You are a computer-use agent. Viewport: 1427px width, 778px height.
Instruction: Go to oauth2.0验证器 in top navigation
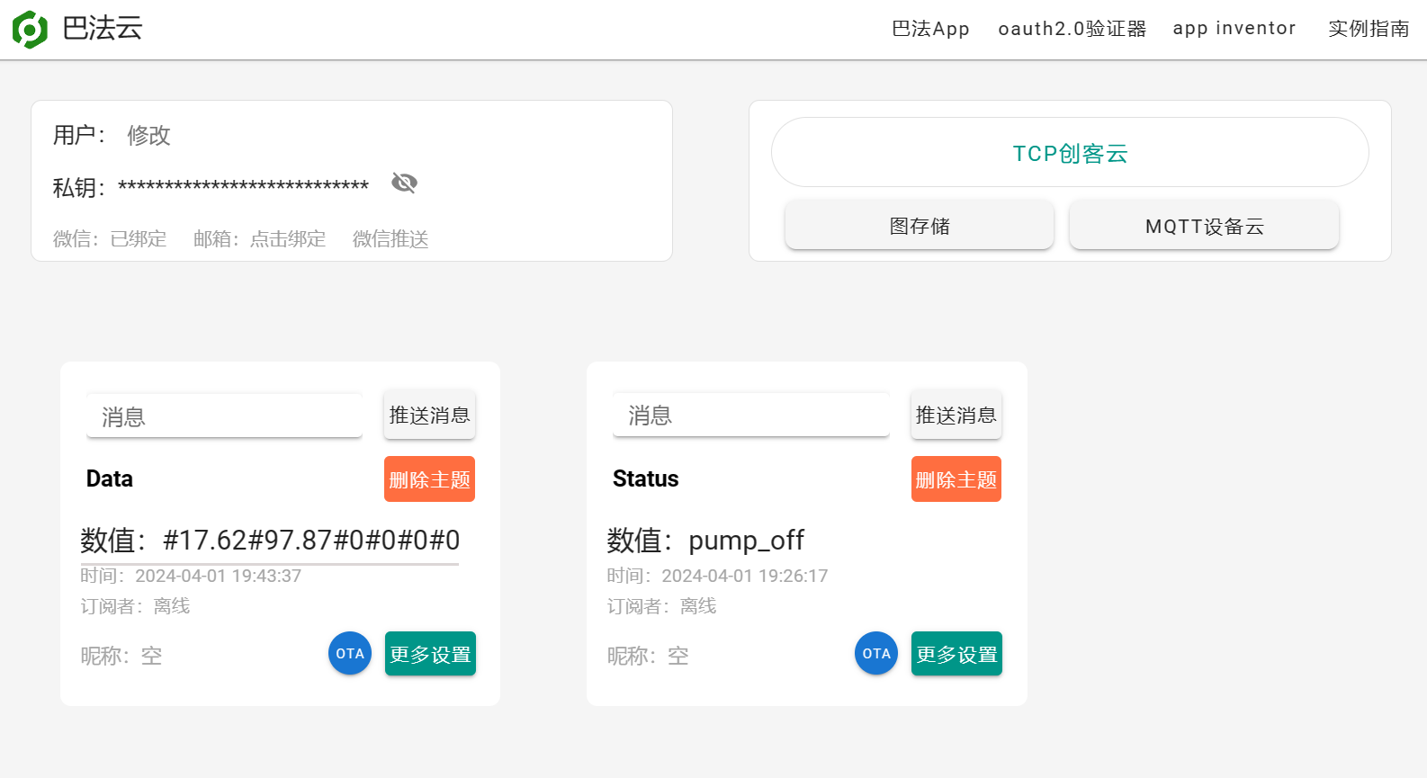(1072, 29)
